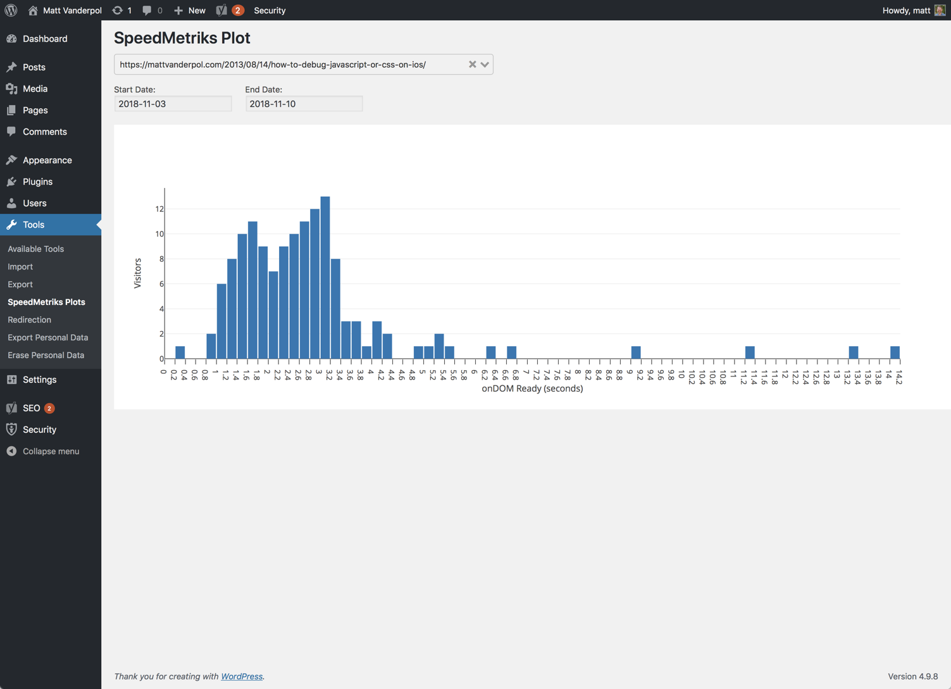
Task: Open Media library menu
Action: point(51,89)
